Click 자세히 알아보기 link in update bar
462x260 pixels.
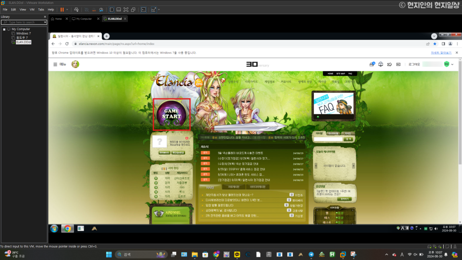441,53
